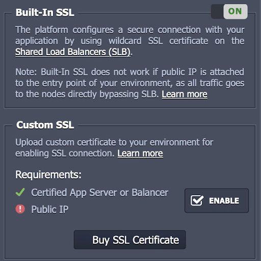The height and width of the screenshot is (261, 261).
Task: Toggle the Built-In SSL ON switch
Action: click(x=229, y=12)
